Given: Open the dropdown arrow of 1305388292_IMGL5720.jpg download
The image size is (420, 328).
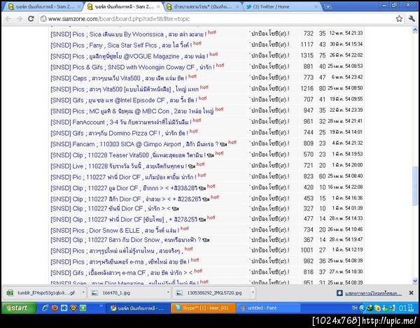Looking at the screenshot, I should point(253,292).
